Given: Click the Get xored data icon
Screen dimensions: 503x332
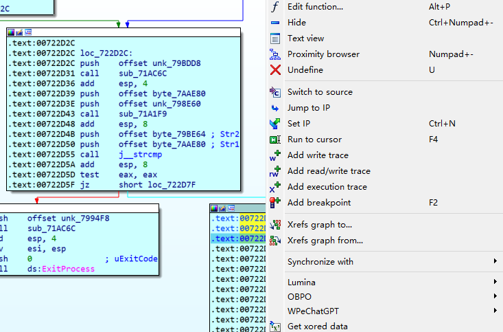Looking at the screenshot, I should coord(275,327).
